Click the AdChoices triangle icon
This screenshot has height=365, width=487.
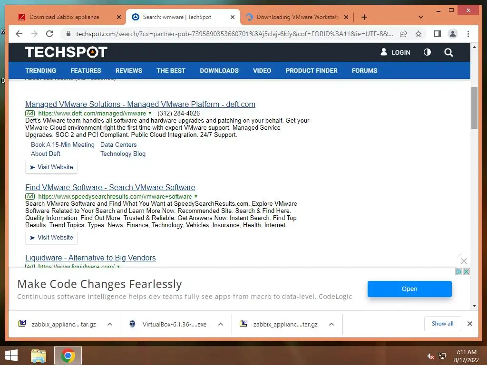pyautogui.click(x=459, y=271)
